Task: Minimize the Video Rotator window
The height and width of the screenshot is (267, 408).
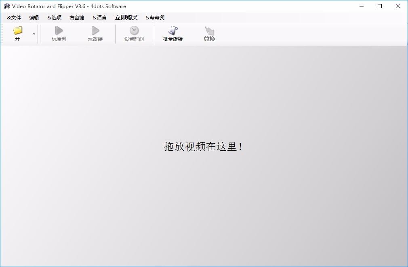Action: pos(362,6)
